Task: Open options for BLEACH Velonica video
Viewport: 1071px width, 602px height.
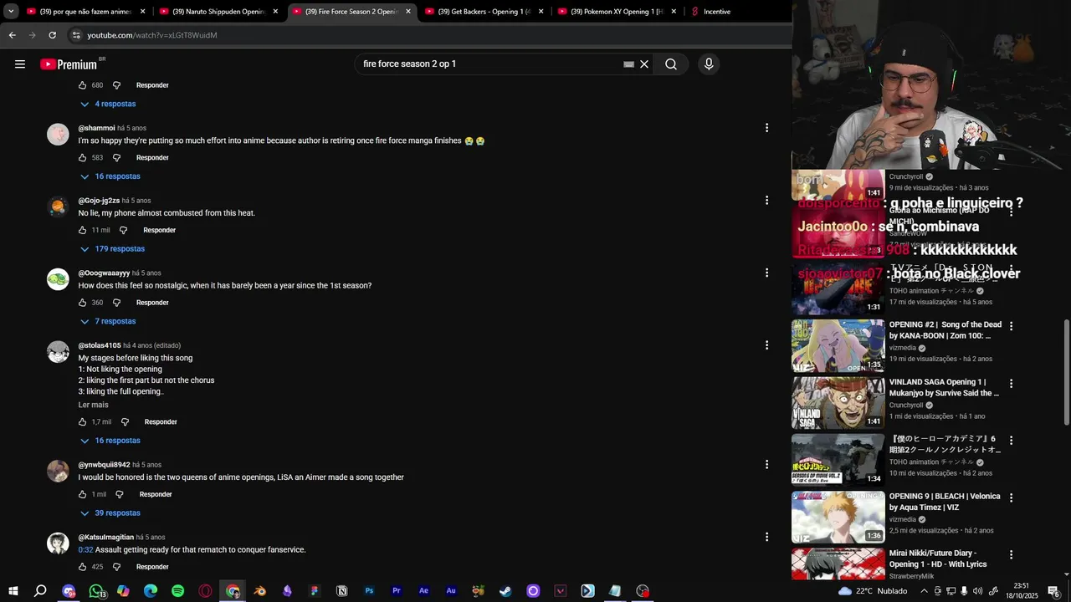Action: pyautogui.click(x=1011, y=497)
